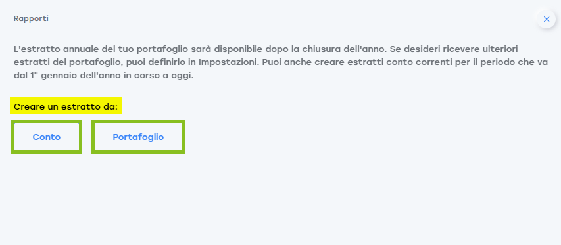Click the highlighted "Creare un estratto da:" label
The height and width of the screenshot is (245, 561).
click(66, 106)
